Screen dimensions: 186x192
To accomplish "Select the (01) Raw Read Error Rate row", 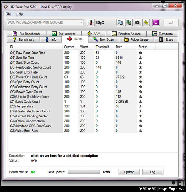I will pyautogui.click(x=94, y=53).
